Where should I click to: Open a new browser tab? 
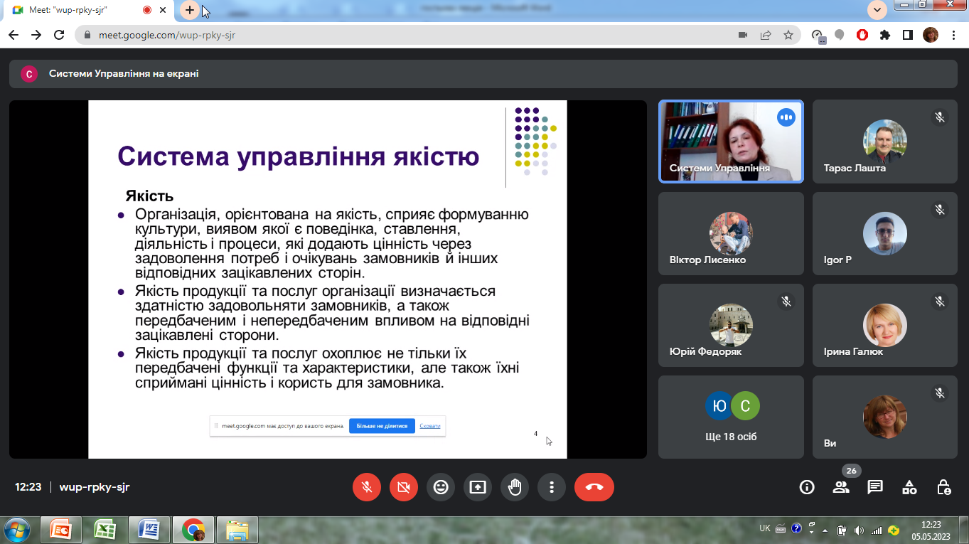pyautogui.click(x=190, y=10)
